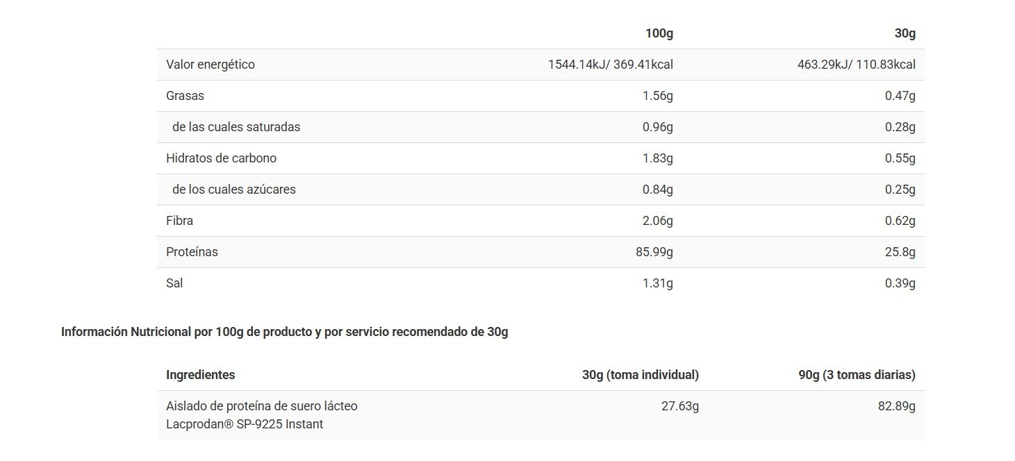1015x461 pixels.
Task: Select the Sal row label
Action: 174,283
